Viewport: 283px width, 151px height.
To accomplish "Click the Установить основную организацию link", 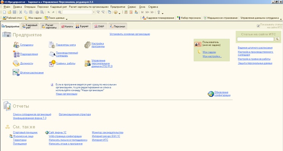I will pyautogui.click(x=130, y=34).
